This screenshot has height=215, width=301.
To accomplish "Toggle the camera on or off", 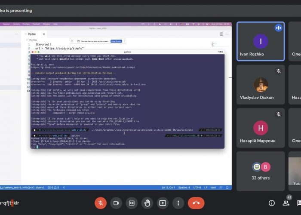I will click(115, 203).
